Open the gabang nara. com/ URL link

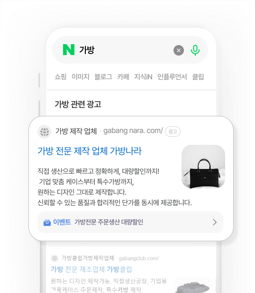pos(133,131)
